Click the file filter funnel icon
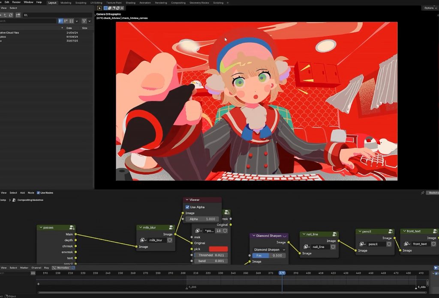Screen dimensions: 439x298 84,21
